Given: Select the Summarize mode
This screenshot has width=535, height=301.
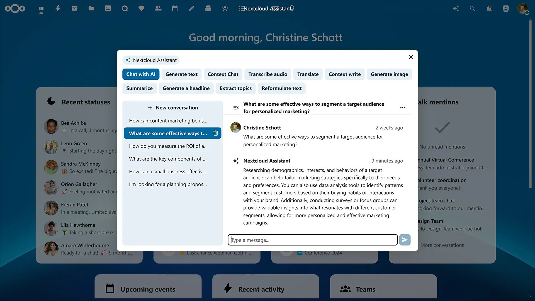Looking at the screenshot, I should [x=139, y=88].
